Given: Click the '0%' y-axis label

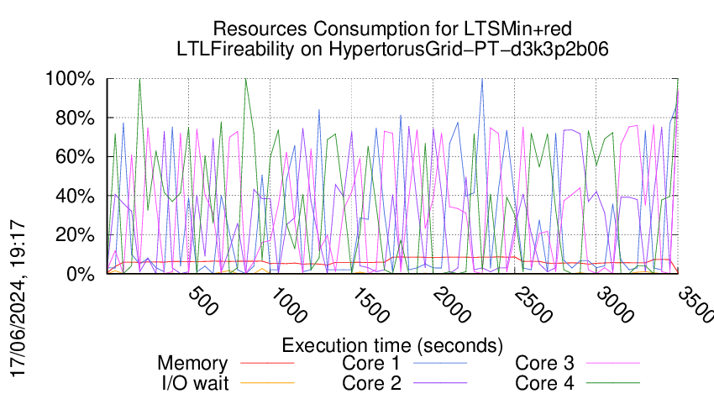Looking at the screenshot, I should (81, 274).
